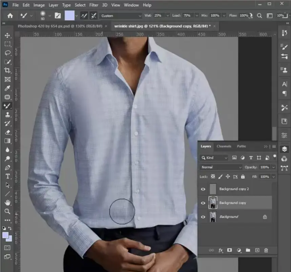Open the Window menu

tap(131, 5)
